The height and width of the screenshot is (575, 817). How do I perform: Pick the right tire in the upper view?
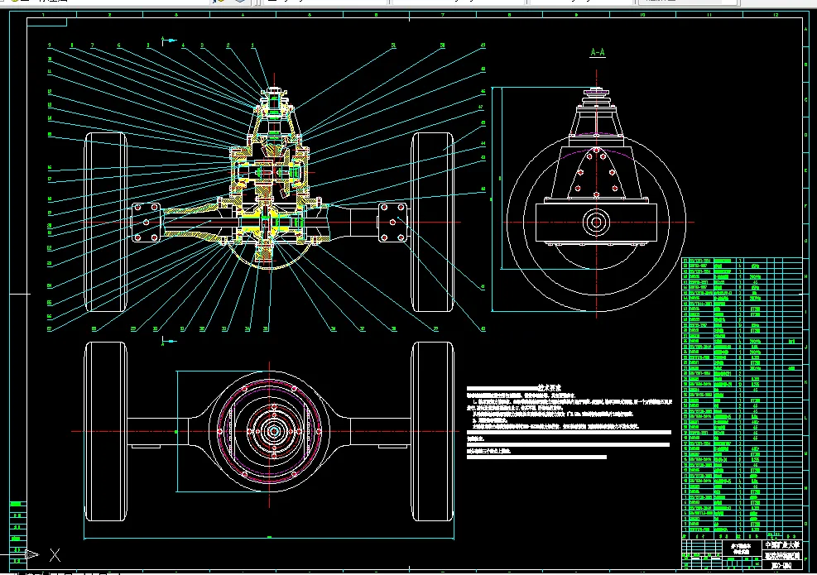coord(432,222)
